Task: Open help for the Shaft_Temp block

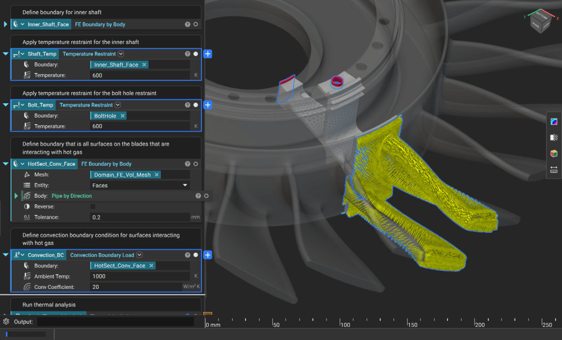Action: pos(188,54)
